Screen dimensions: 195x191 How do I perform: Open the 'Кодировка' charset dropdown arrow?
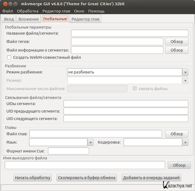(185, 142)
